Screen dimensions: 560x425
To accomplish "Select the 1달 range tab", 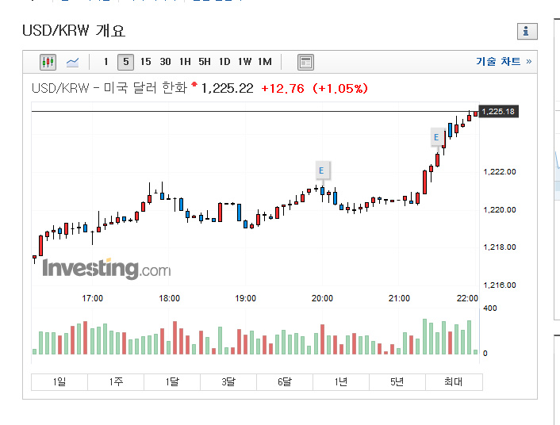I will pyautogui.click(x=172, y=382).
